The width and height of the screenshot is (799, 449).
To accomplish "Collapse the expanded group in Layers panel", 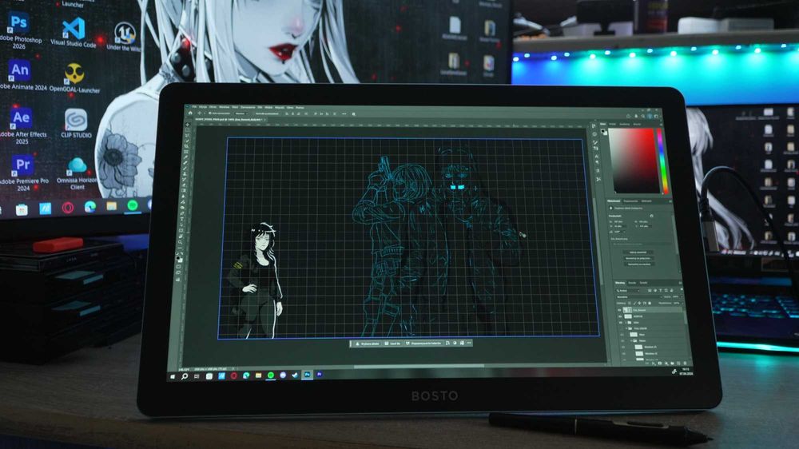I will (x=626, y=328).
